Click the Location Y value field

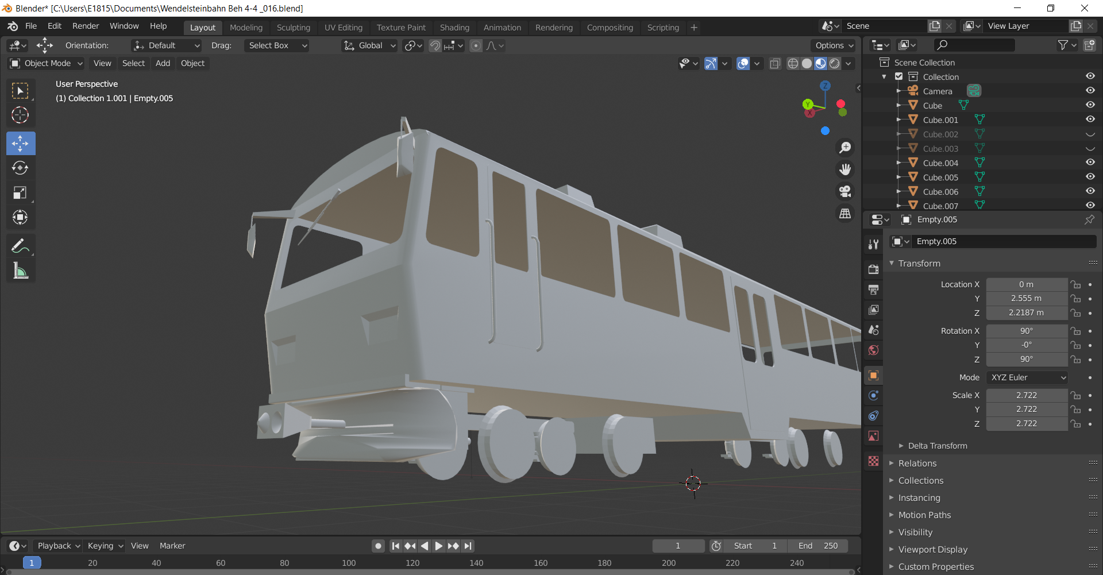coord(1026,299)
